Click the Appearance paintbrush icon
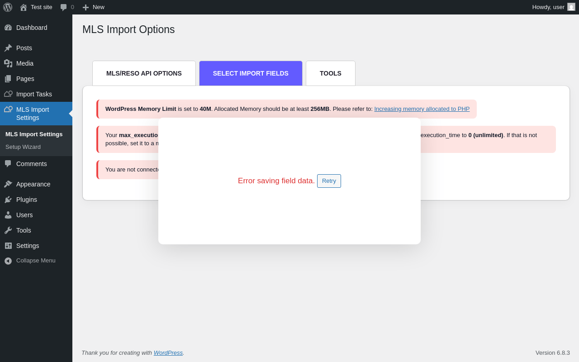 [8, 184]
